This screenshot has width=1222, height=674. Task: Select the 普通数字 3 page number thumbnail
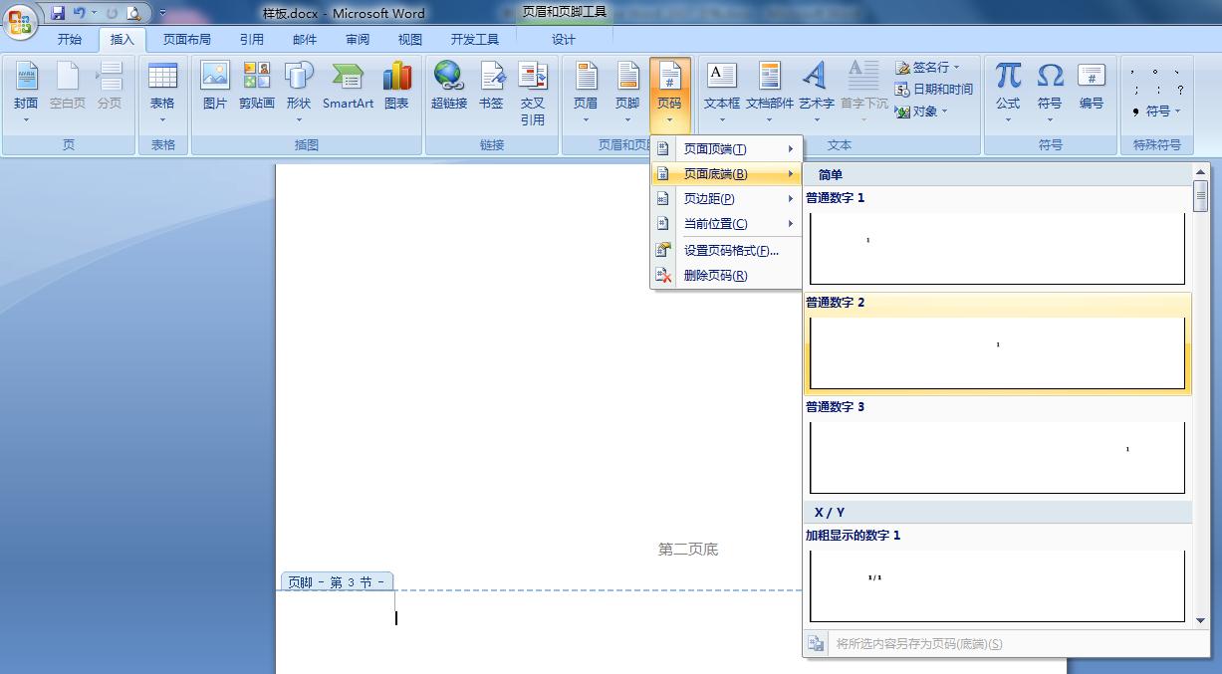(997, 456)
